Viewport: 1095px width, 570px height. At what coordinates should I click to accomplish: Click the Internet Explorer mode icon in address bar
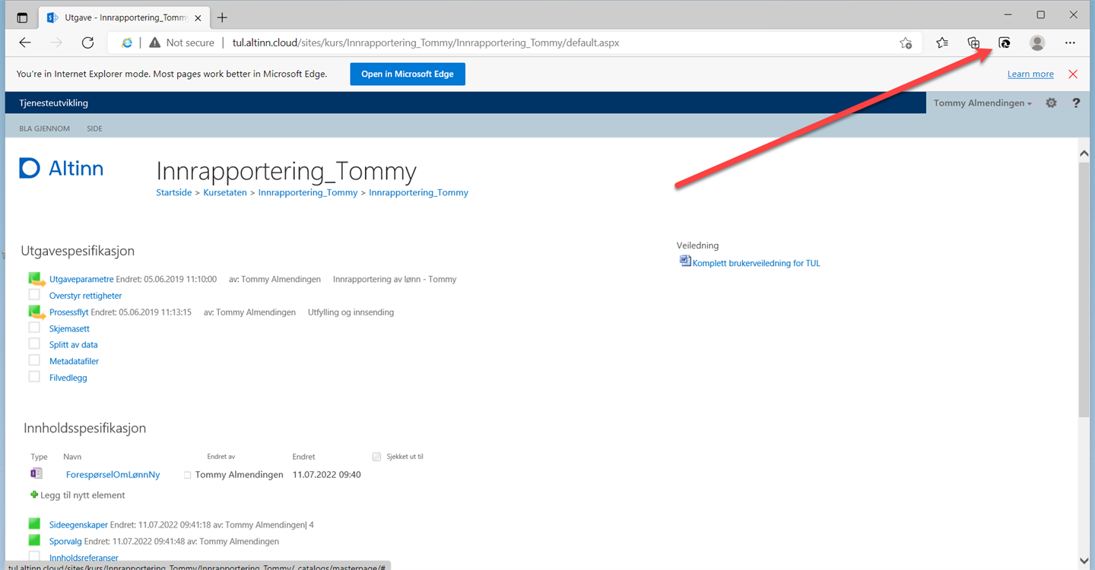(x=127, y=43)
